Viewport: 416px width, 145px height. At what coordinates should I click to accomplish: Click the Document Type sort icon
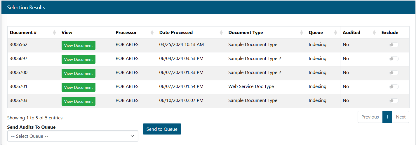pos(301,33)
